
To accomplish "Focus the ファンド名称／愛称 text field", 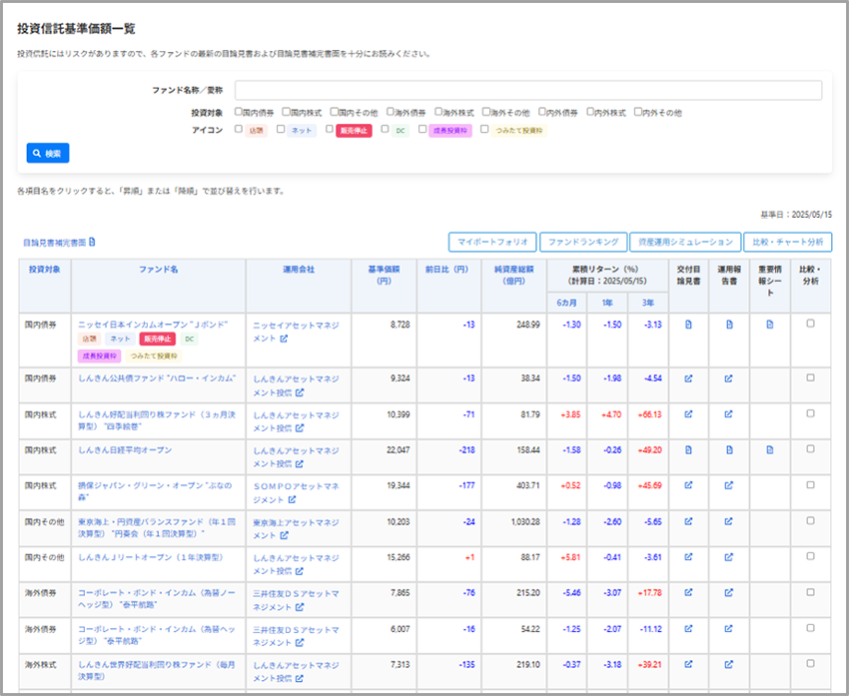I will click(x=527, y=91).
